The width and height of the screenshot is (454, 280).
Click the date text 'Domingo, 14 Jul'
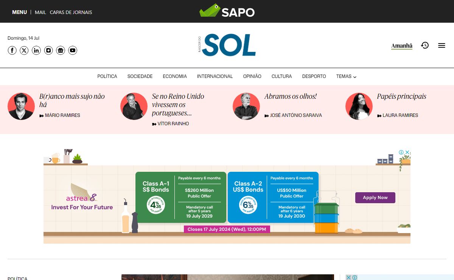[x=23, y=38]
